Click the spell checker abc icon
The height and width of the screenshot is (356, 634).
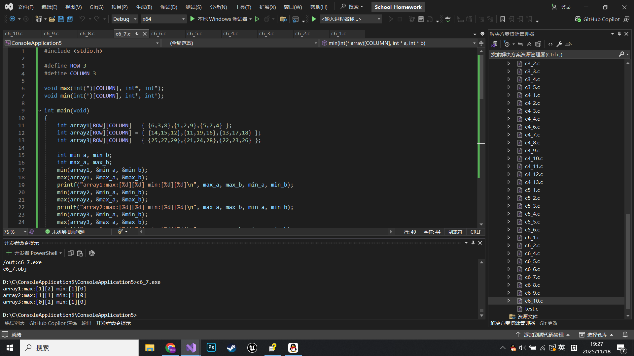[448, 19]
